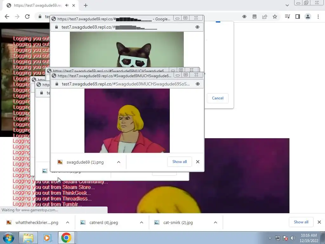
Task: Click the network tray icon
Action: point(277,238)
